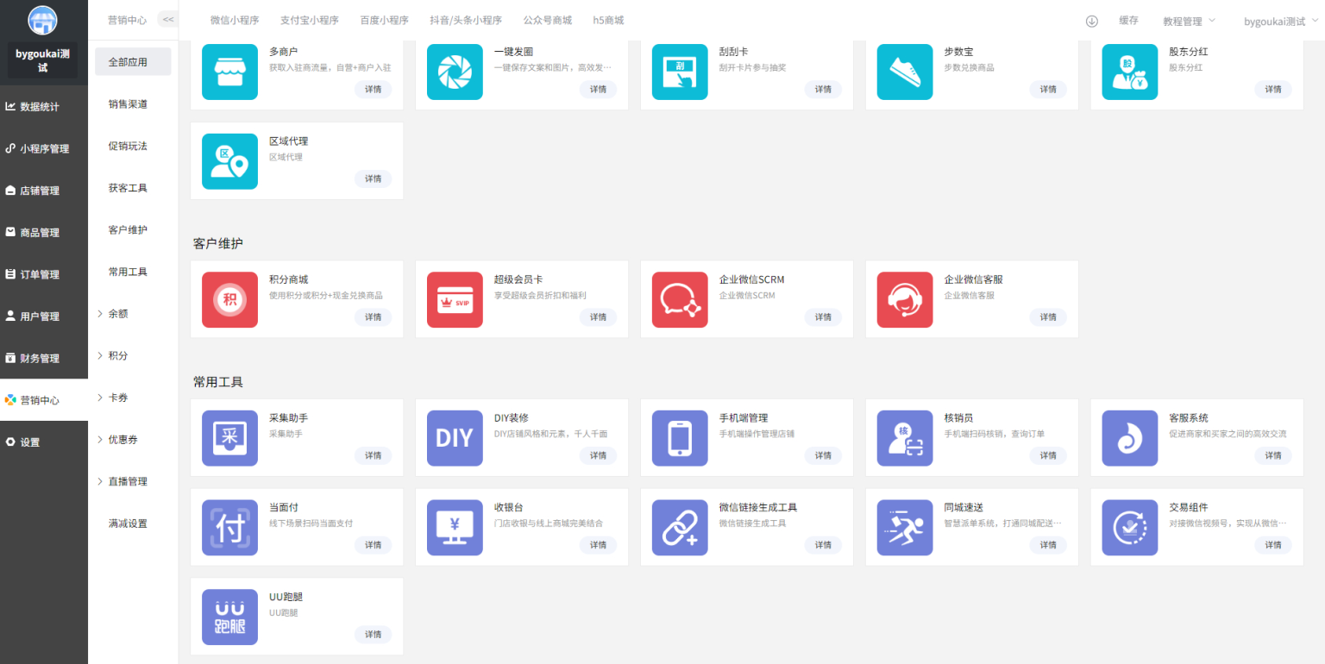Select the 企业微信客服 headset icon
Viewport: 1325px width, 664px height.
pos(904,299)
